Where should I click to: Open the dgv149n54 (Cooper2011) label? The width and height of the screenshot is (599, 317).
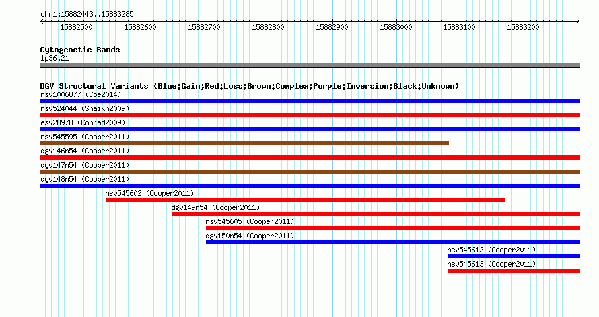(215, 207)
